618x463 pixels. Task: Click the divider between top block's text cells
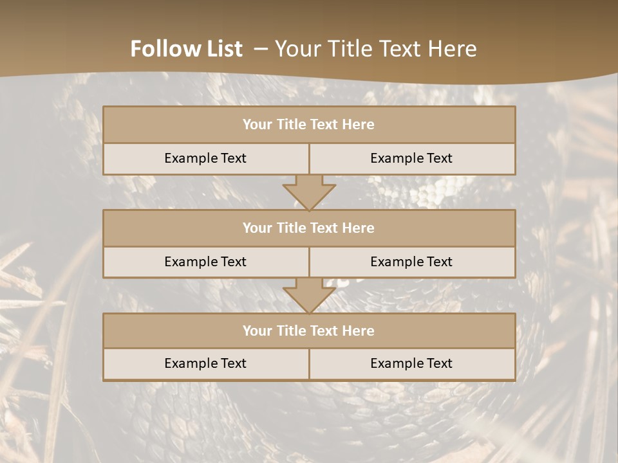point(309,158)
